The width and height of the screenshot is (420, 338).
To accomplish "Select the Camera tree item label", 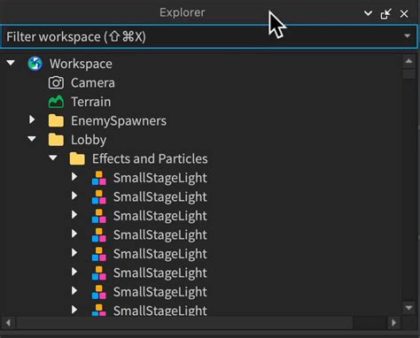I will pos(93,83).
